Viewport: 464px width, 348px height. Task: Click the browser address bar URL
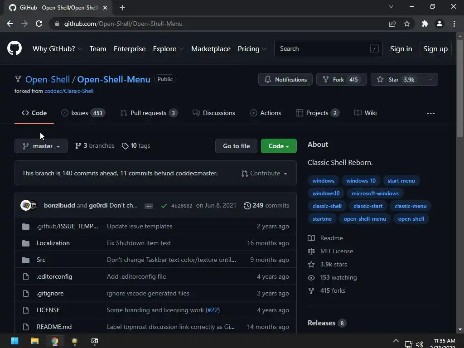click(123, 24)
